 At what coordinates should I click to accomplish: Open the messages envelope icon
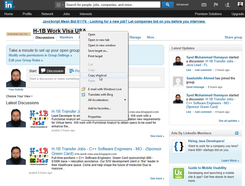[204, 5]
